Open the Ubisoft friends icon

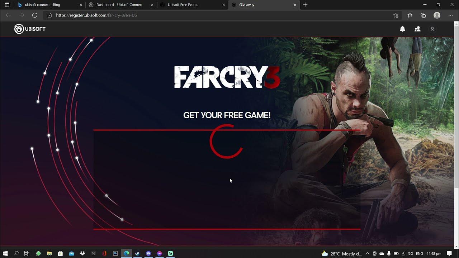click(417, 29)
